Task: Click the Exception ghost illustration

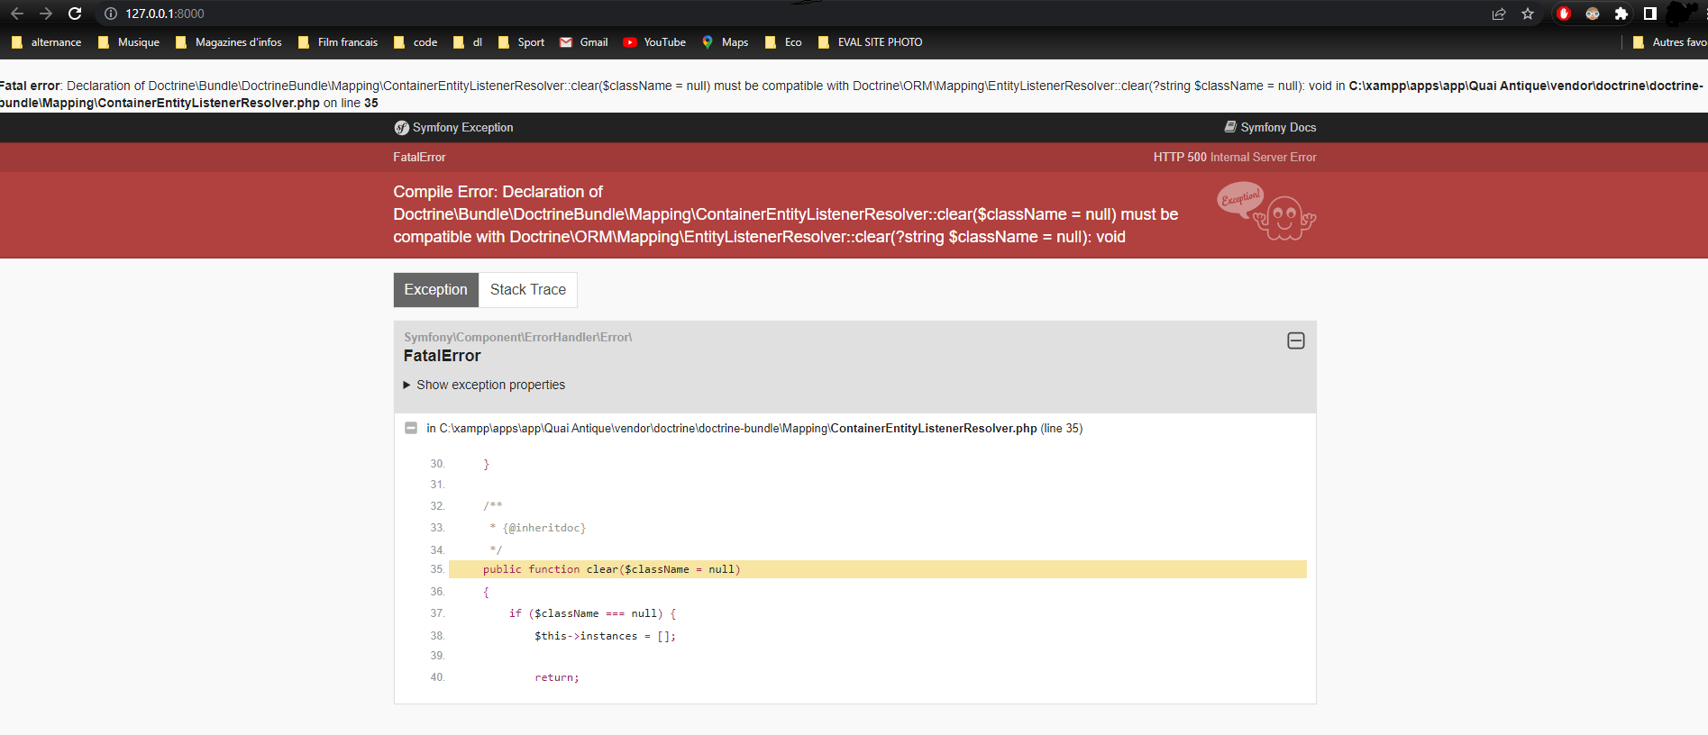Action: click(1266, 212)
